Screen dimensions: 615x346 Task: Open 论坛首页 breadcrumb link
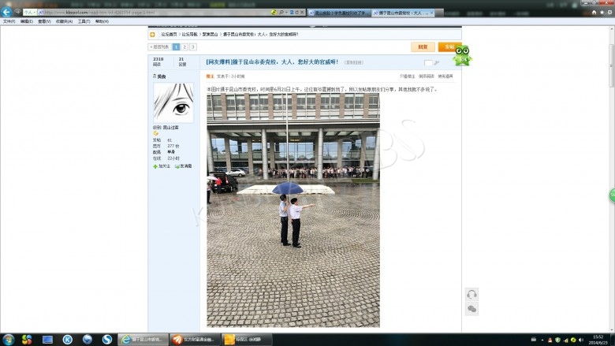tap(169, 35)
